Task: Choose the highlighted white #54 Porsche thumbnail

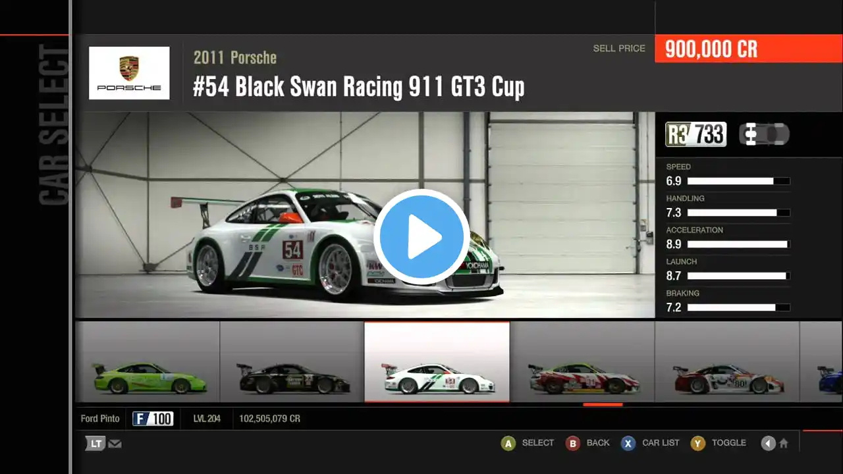Action: [437, 362]
